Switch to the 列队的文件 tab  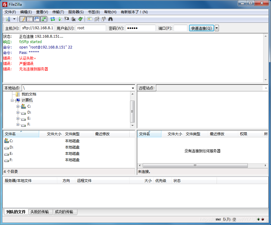pyautogui.click(x=16, y=212)
